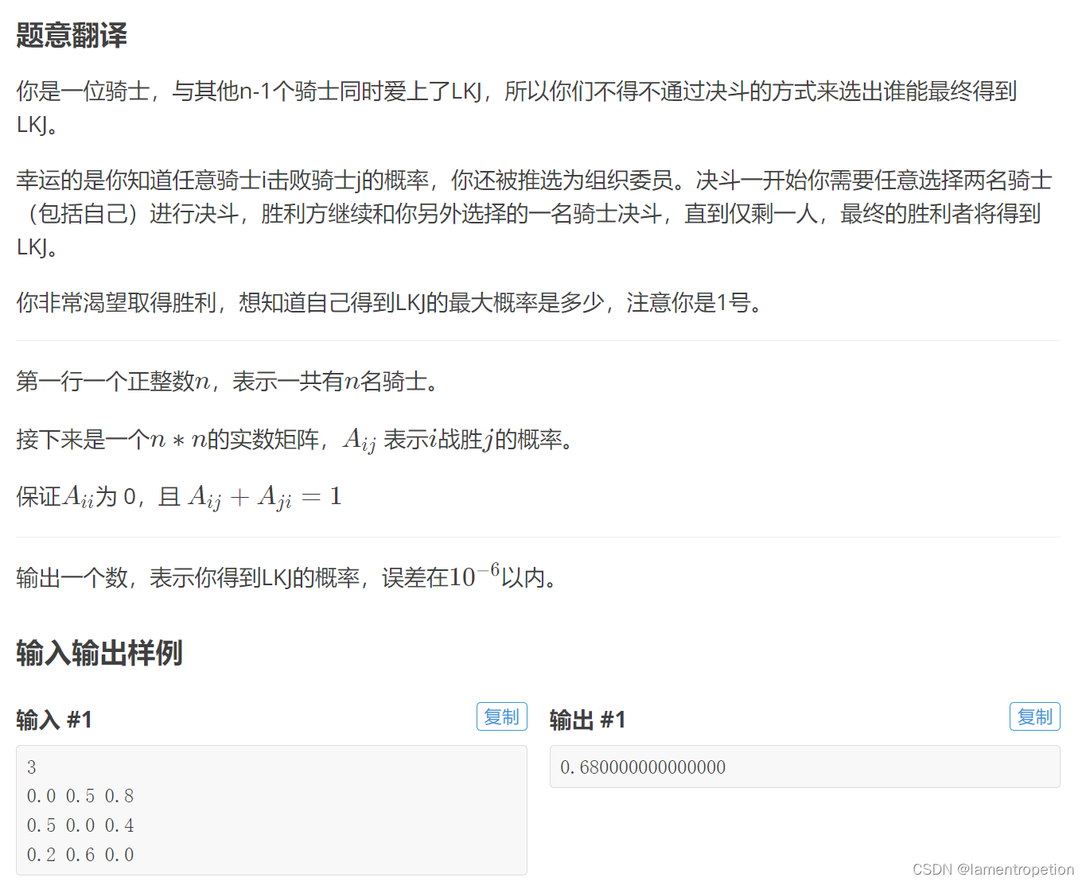Click the 输入输出样例 heading
Image resolution: width=1086 pixels, height=885 pixels.
(99, 652)
